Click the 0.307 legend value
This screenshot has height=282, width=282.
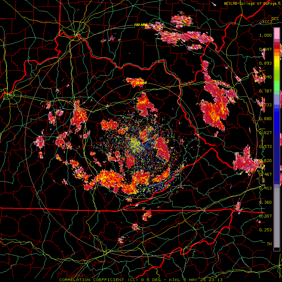tap(265, 216)
